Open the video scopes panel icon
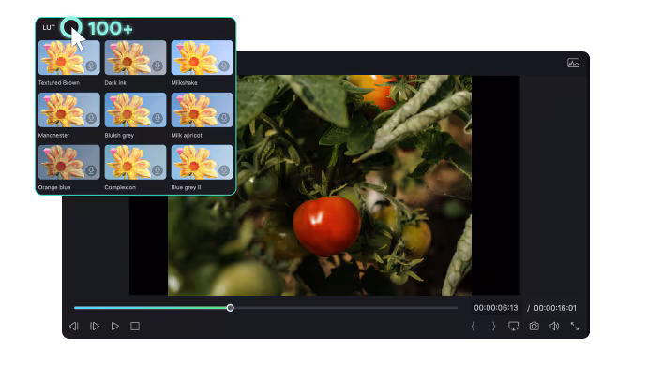Viewport: 647px width, 365px height. click(x=573, y=63)
